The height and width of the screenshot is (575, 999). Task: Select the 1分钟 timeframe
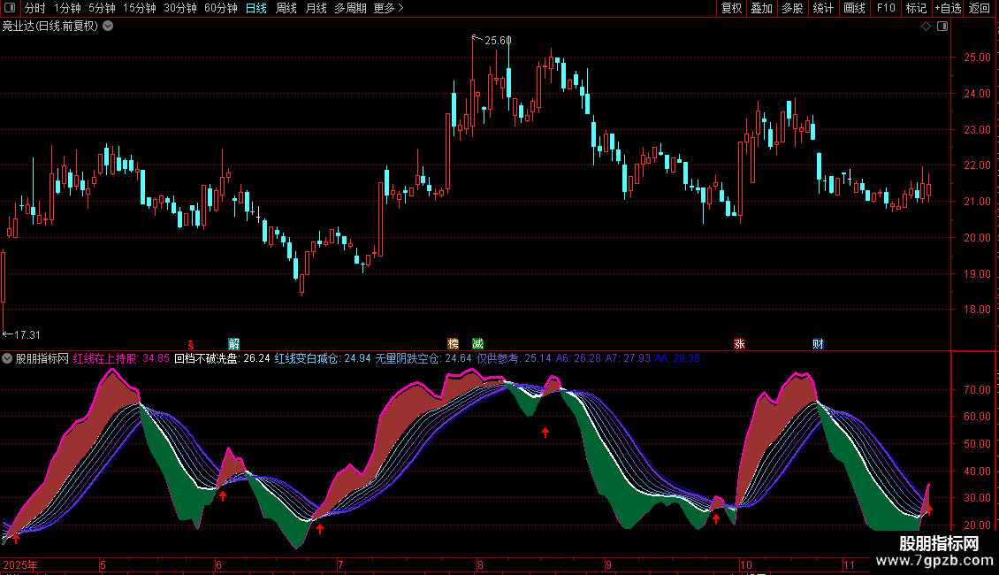67,8
